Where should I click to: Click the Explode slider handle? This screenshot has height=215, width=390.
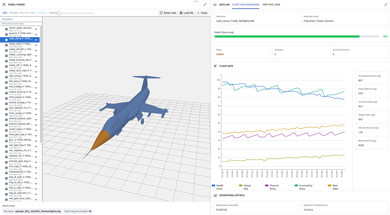pos(58,13)
